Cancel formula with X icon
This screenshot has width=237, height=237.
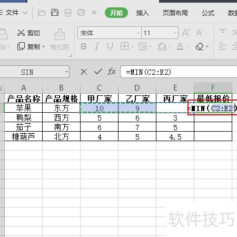(x=84, y=72)
